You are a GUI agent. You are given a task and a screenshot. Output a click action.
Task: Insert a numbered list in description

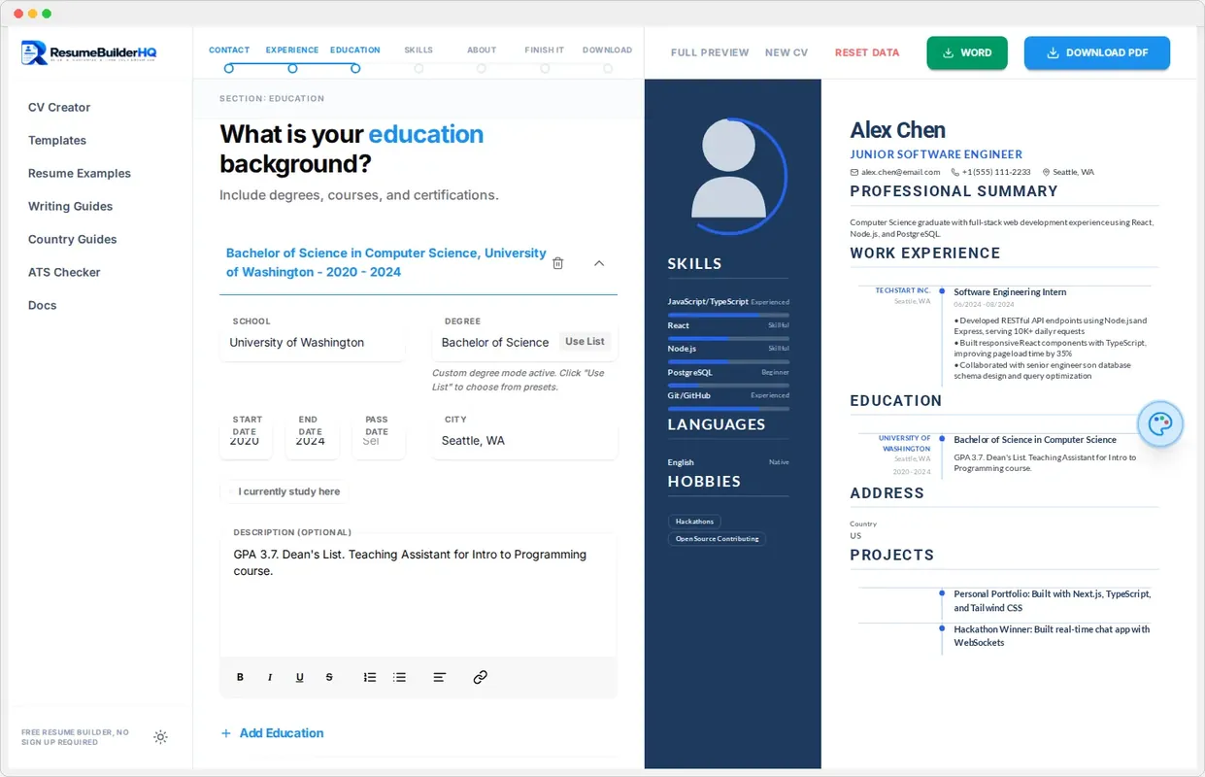pos(370,677)
